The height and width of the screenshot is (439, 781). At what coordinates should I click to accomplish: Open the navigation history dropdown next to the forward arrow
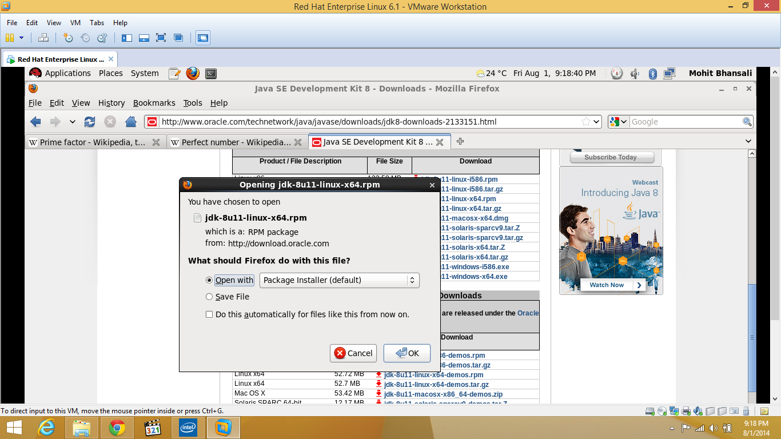tap(73, 121)
